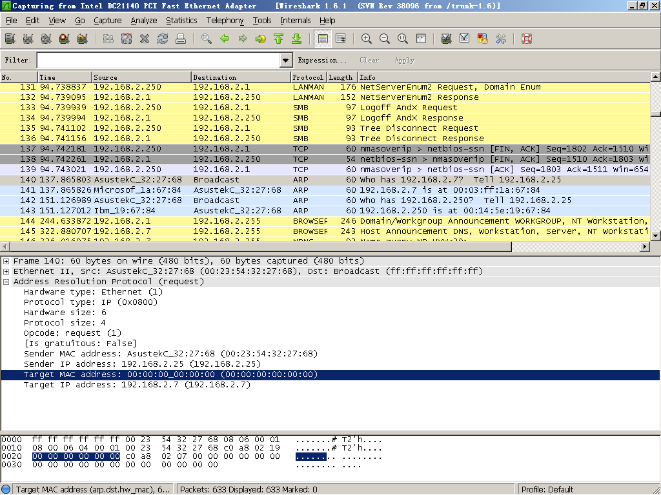Click inside the Filter input field
661x495 pixels.
point(158,61)
